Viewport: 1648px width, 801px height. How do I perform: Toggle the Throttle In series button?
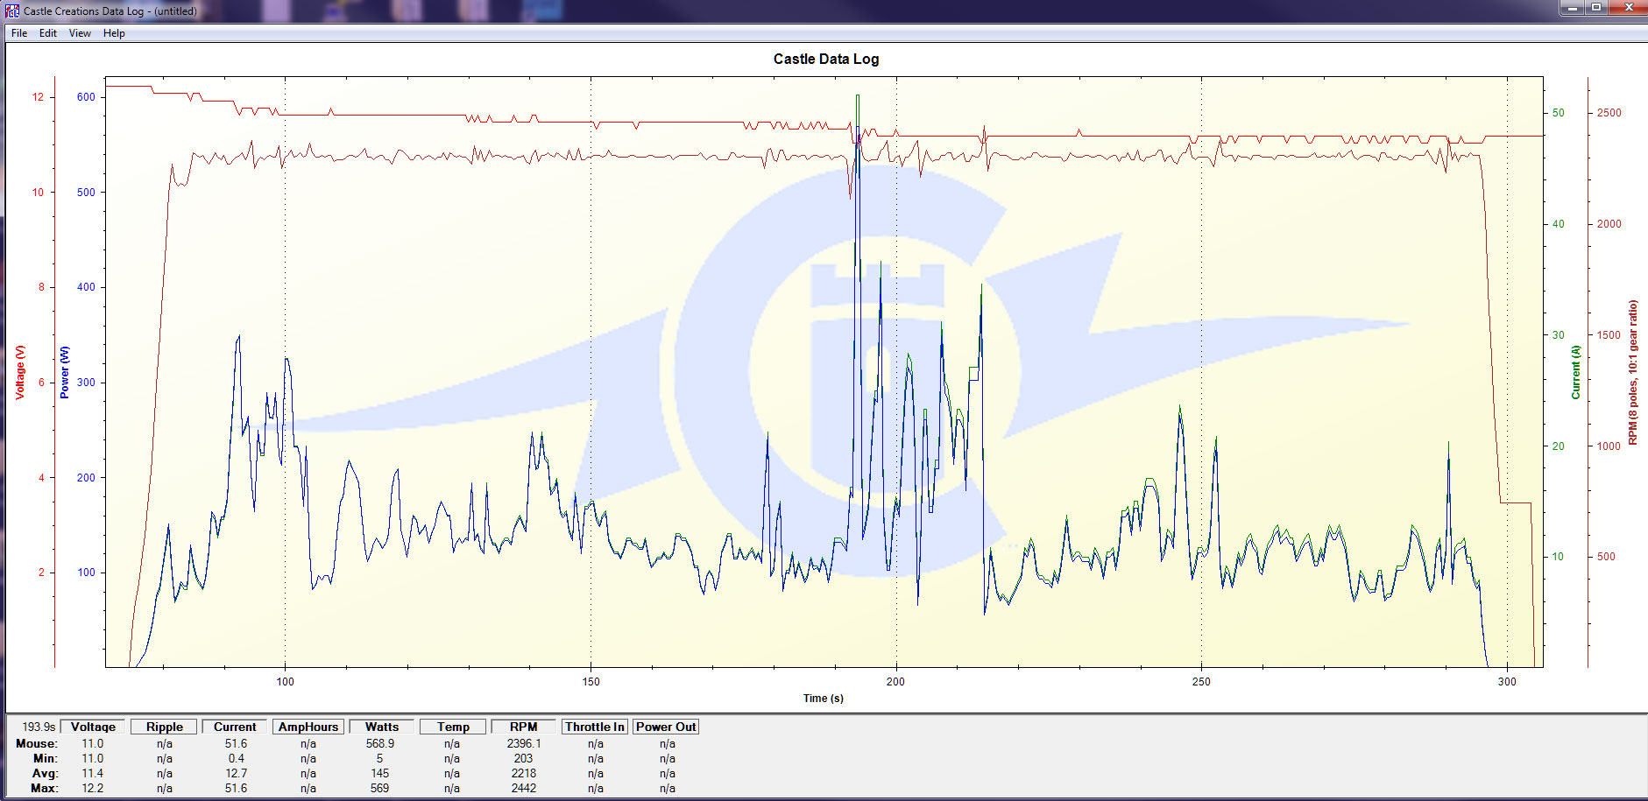coord(595,727)
